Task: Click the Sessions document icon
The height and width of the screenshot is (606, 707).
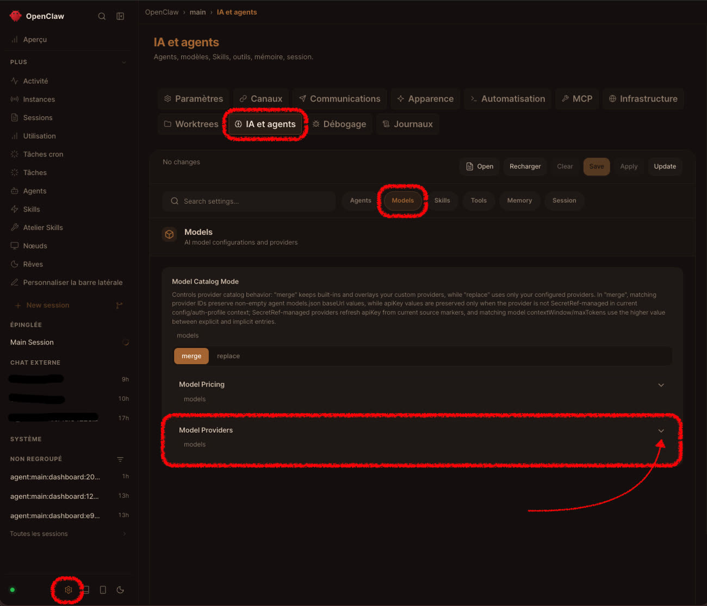Action: (15, 117)
